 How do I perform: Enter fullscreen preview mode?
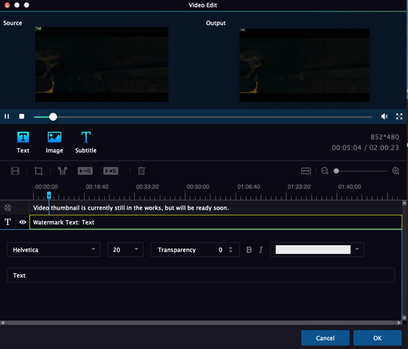pos(399,117)
